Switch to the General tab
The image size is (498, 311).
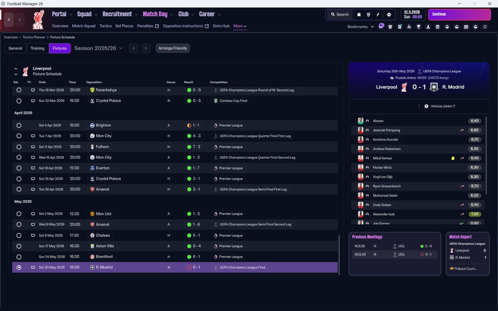click(16, 48)
